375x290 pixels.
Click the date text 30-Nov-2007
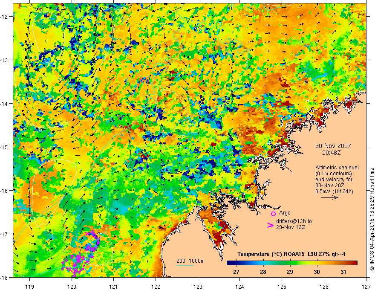tap(333, 146)
